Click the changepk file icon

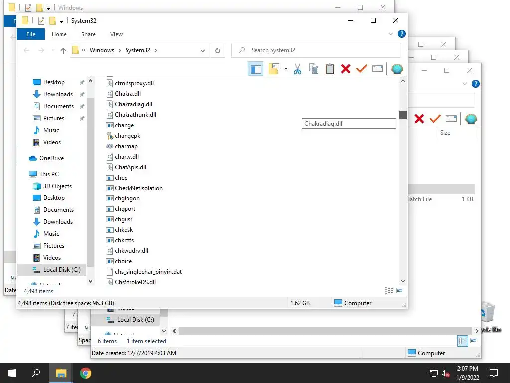click(110, 136)
